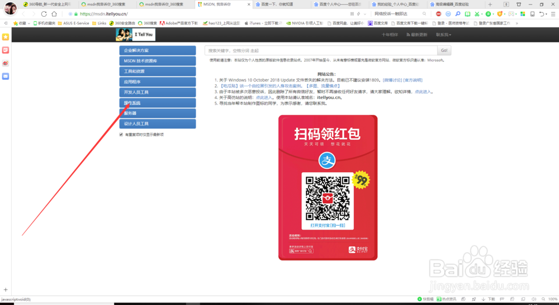559x305 pixels.
Task: Open the 百度文库 bookmark
Action: tap(377, 23)
